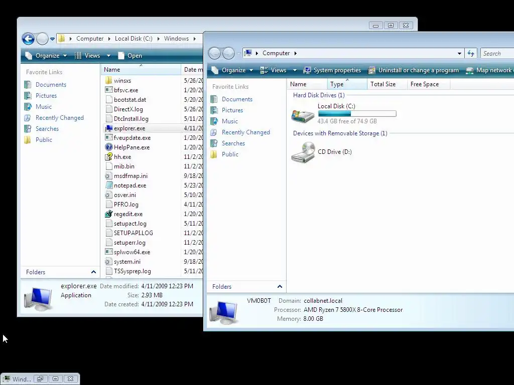514x385 pixels.
Task: Open Documents link in the Windows folder window sidebar
Action: pos(51,84)
